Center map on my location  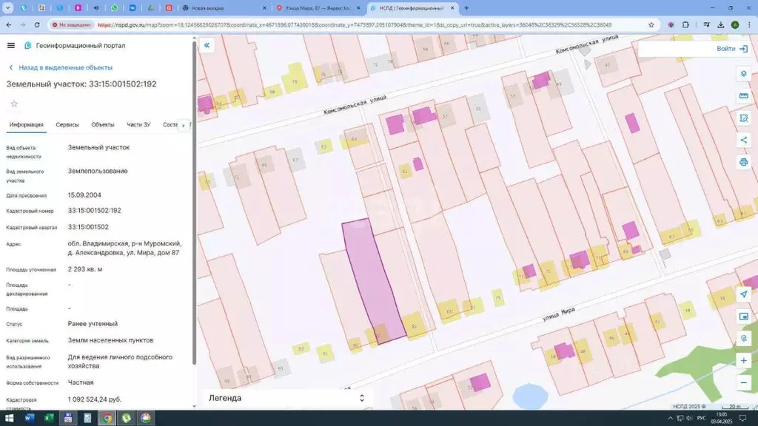pyautogui.click(x=744, y=294)
